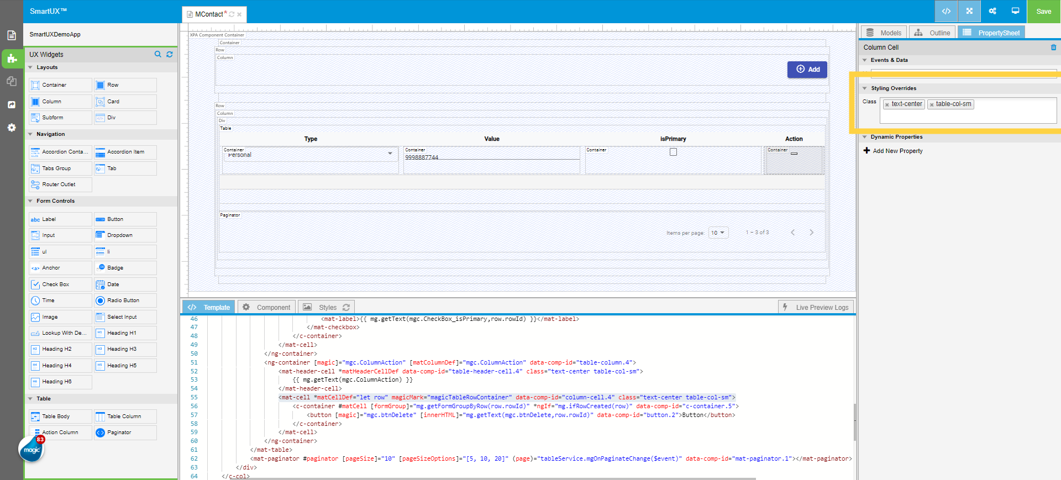Click the fullscreen expand icon in top toolbar

969,11
